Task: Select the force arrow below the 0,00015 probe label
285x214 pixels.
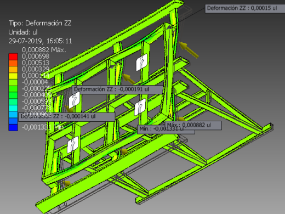Action: pos(188,49)
